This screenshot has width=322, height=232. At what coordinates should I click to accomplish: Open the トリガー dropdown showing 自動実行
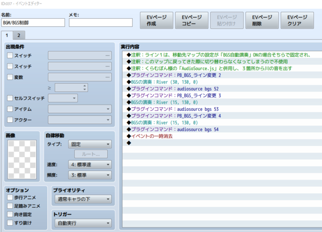click(x=83, y=223)
